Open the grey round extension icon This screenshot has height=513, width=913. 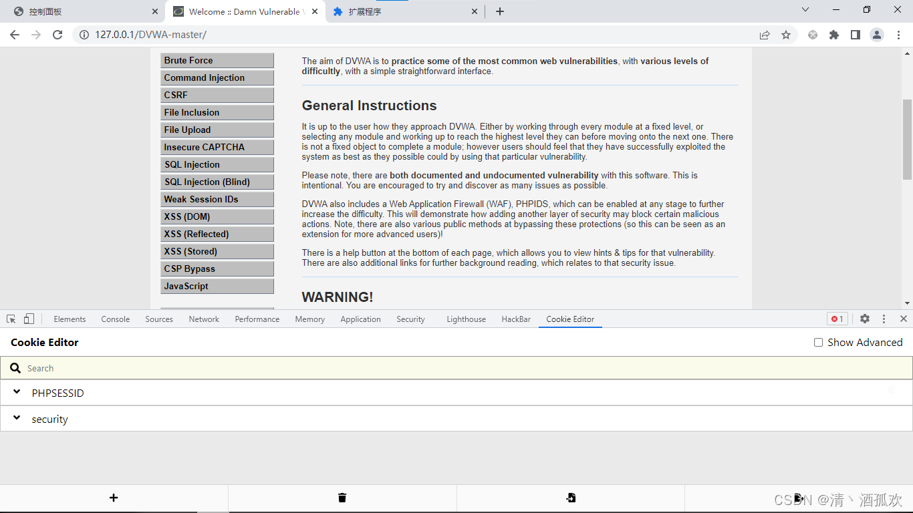[x=813, y=35]
